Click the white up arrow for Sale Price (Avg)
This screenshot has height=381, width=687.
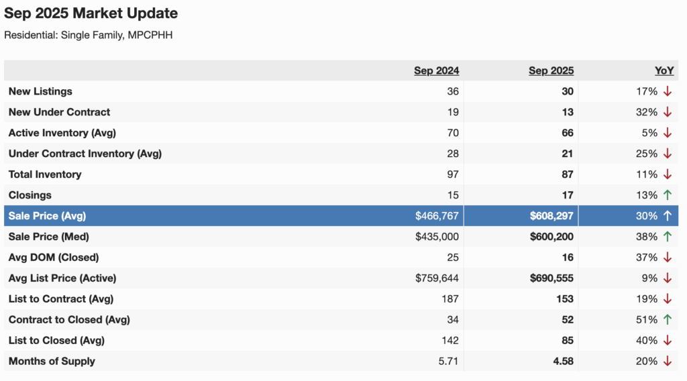pos(668,216)
